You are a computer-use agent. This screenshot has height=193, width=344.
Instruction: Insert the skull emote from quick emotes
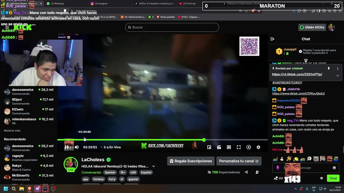(x=309, y=159)
